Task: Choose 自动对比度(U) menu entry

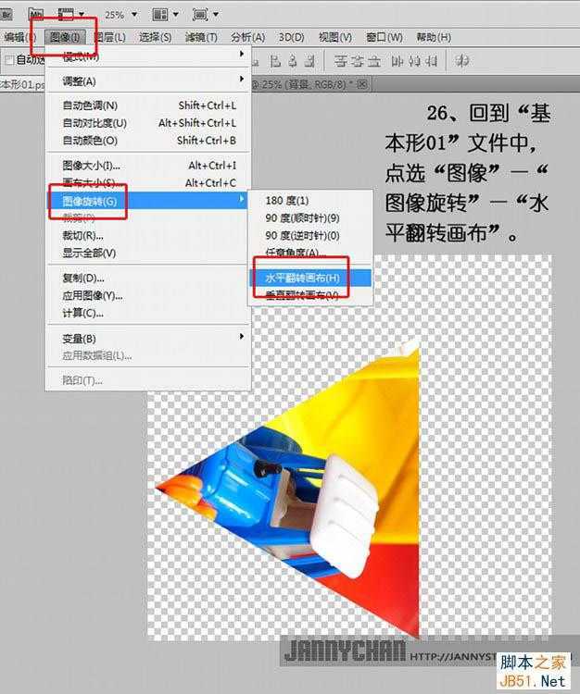Action: [x=148, y=123]
